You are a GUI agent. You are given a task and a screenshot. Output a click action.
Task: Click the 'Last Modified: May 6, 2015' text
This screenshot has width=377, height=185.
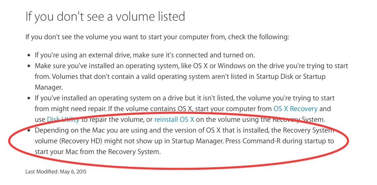click(56, 171)
